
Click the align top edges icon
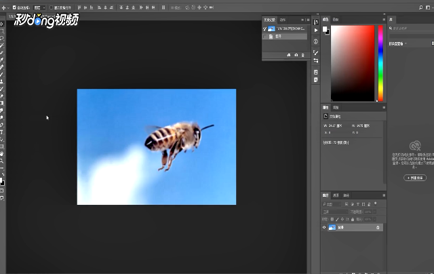tap(79, 7)
